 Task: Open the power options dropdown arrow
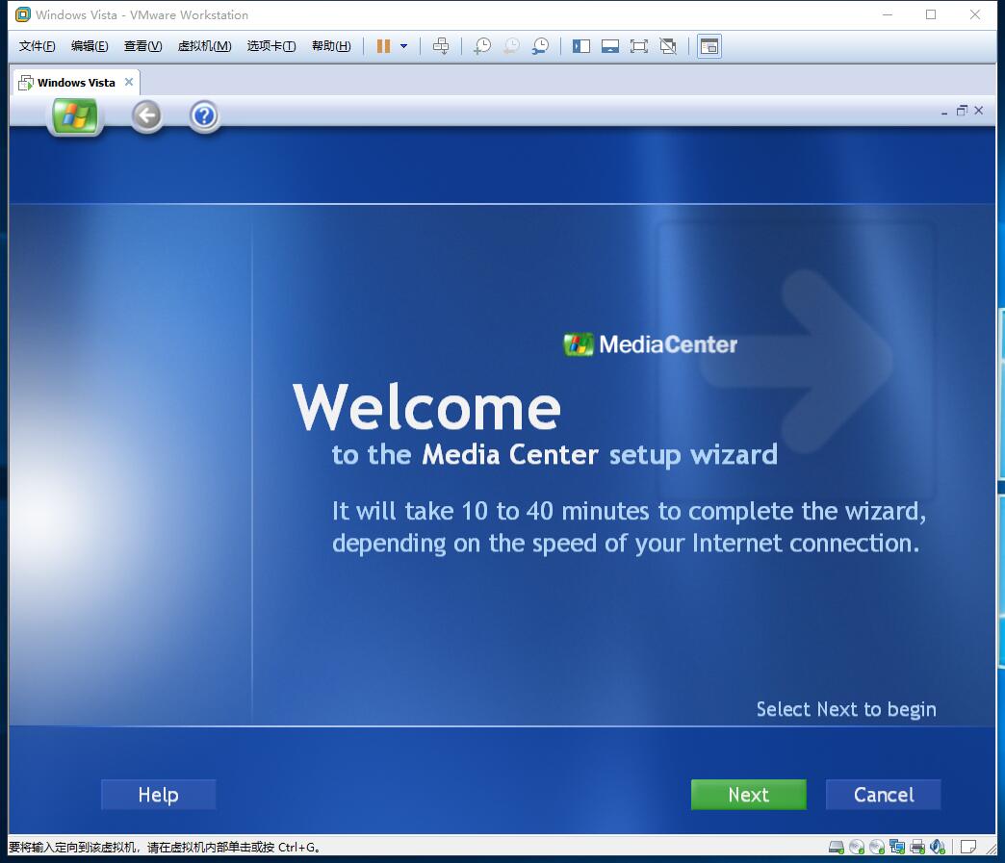tap(403, 46)
